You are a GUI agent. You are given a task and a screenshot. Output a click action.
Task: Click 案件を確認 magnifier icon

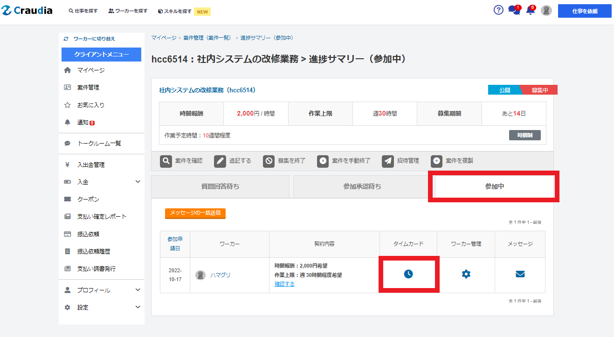(x=166, y=161)
